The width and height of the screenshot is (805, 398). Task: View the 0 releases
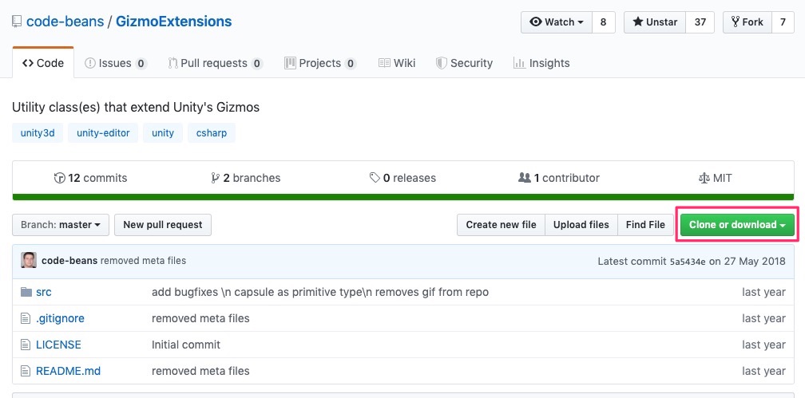pyautogui.click(x=403, y=178)
